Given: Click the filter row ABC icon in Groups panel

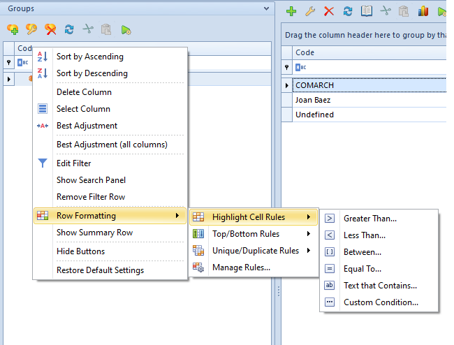Looking at the screenshot, I should [23, 62].
